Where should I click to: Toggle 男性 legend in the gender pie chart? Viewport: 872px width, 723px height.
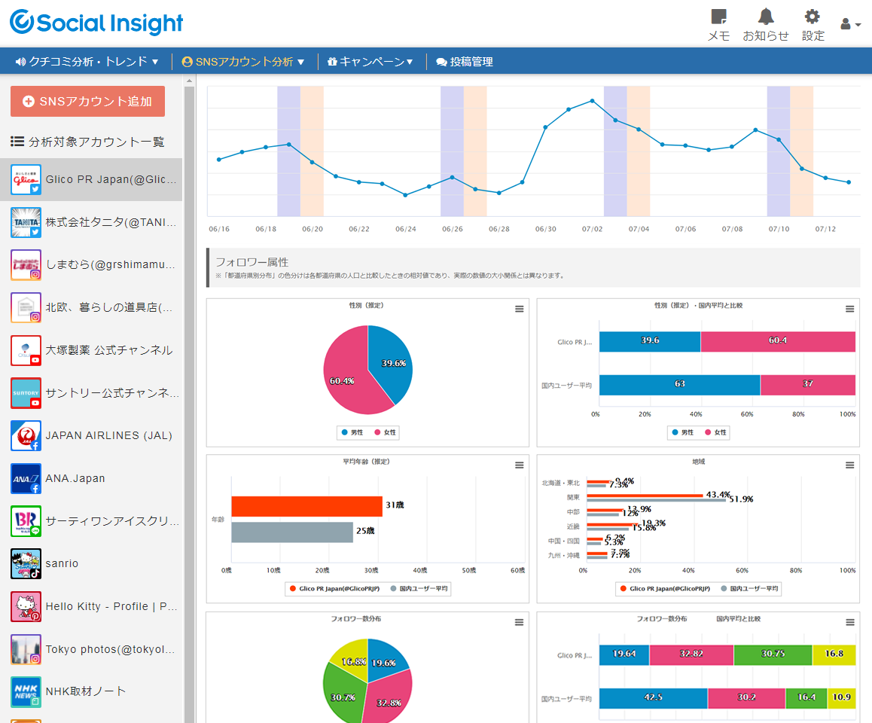(352, 432)
